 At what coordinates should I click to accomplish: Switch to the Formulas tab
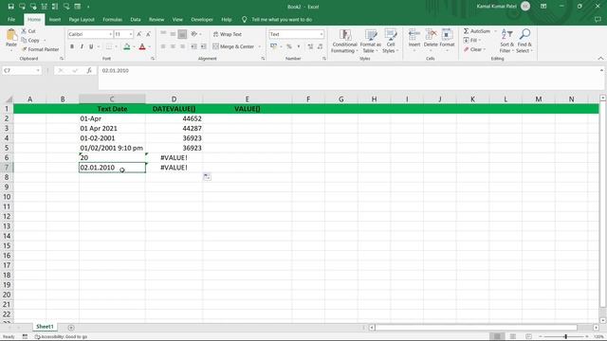click(x=112, y=19)
